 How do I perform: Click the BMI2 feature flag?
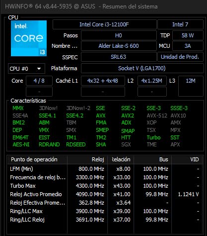[18, 122]
